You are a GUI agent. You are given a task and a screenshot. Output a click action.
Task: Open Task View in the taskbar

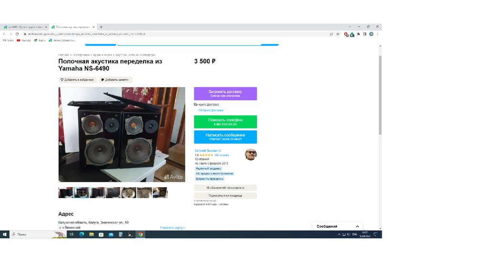[72, 234]
